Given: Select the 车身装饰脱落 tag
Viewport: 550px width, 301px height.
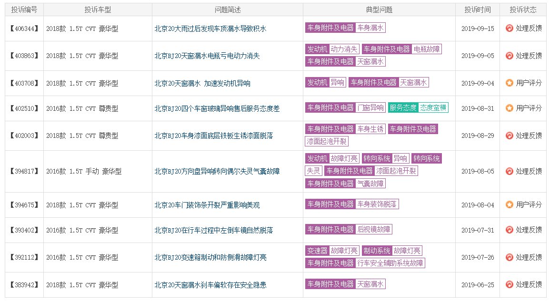Looking at the screenshot, I should (x=377, y=204).
